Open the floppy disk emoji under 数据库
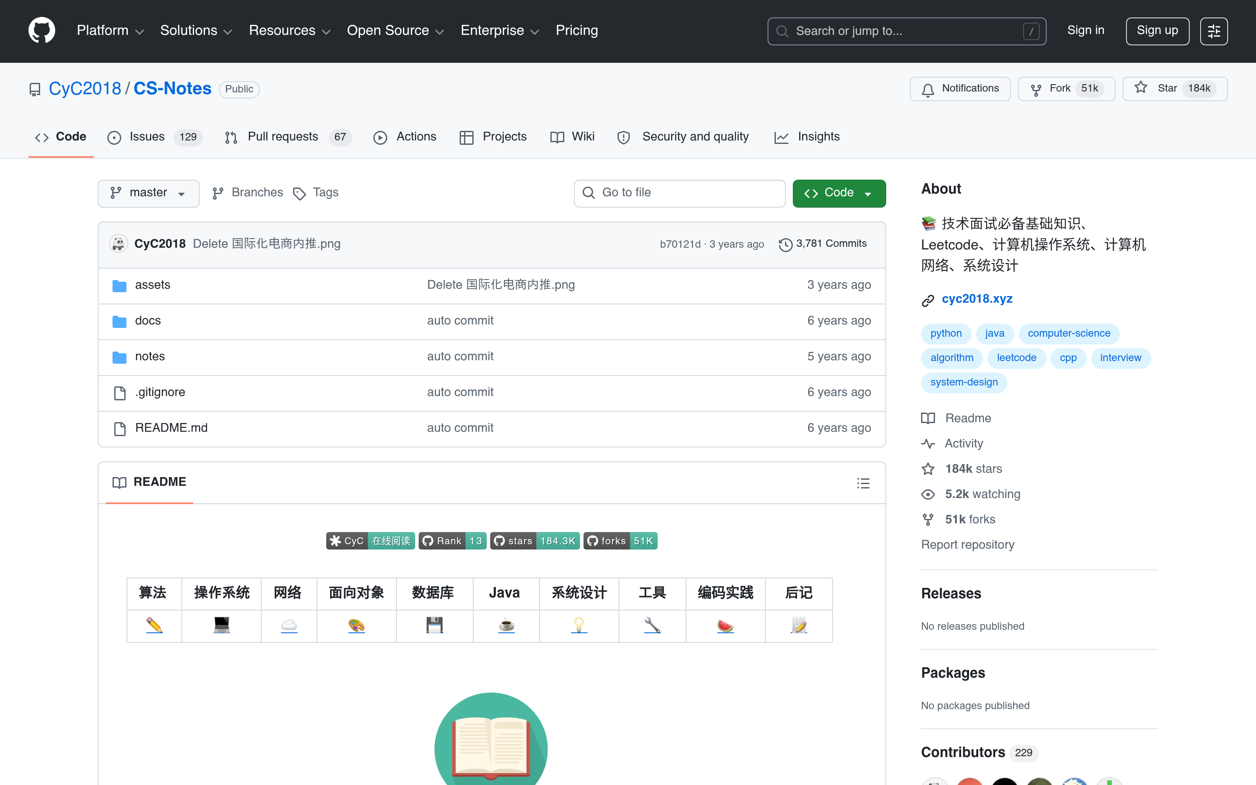Screen dimensions: 1256x785 pyautogui.click(x=434, y=625)
